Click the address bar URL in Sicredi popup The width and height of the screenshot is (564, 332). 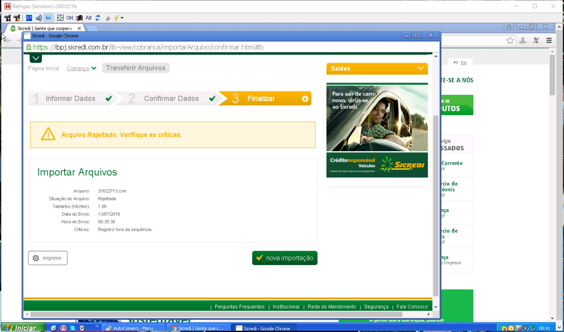pos(148,47)
